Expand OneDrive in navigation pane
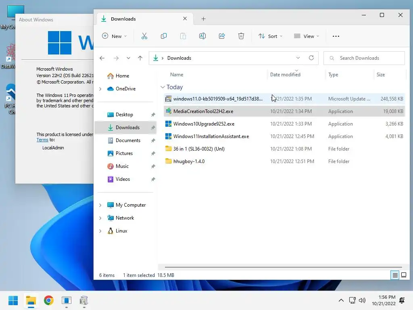Image resolution: width=413 pixels, height=310 pixels. pos(100,89)
